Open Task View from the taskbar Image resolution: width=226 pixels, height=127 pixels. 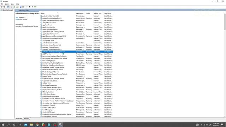pyautogui.click(x=20, y=125)
